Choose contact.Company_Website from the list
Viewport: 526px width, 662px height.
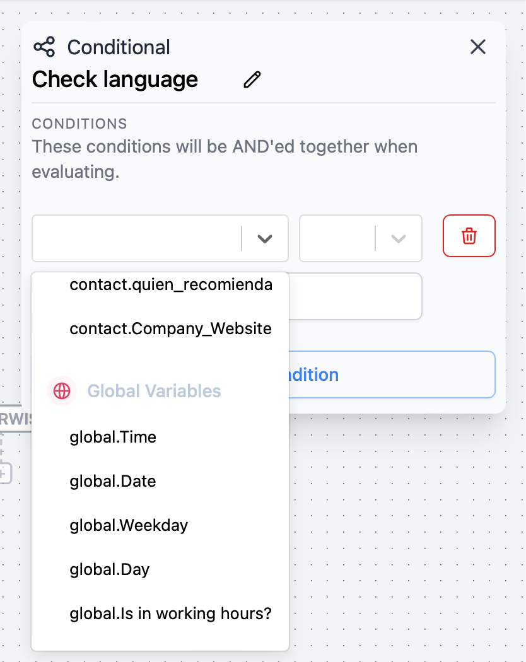[170, 328]
